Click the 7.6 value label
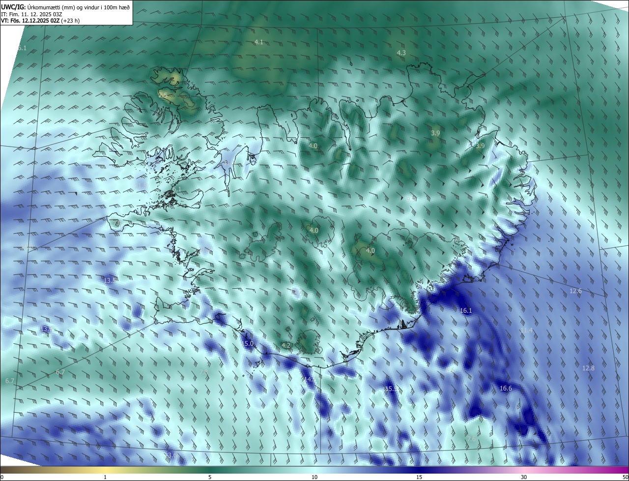 (472, 438)
